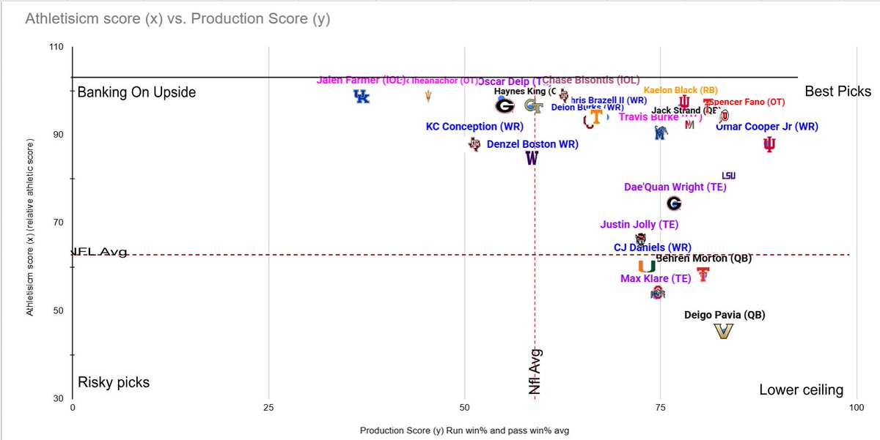Select the Arizona State pitchfork logo
Viewport: 880px width, 440px height.
pos(428,95)
